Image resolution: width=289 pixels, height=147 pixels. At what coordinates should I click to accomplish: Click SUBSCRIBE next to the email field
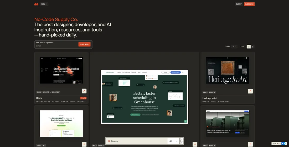84,44
